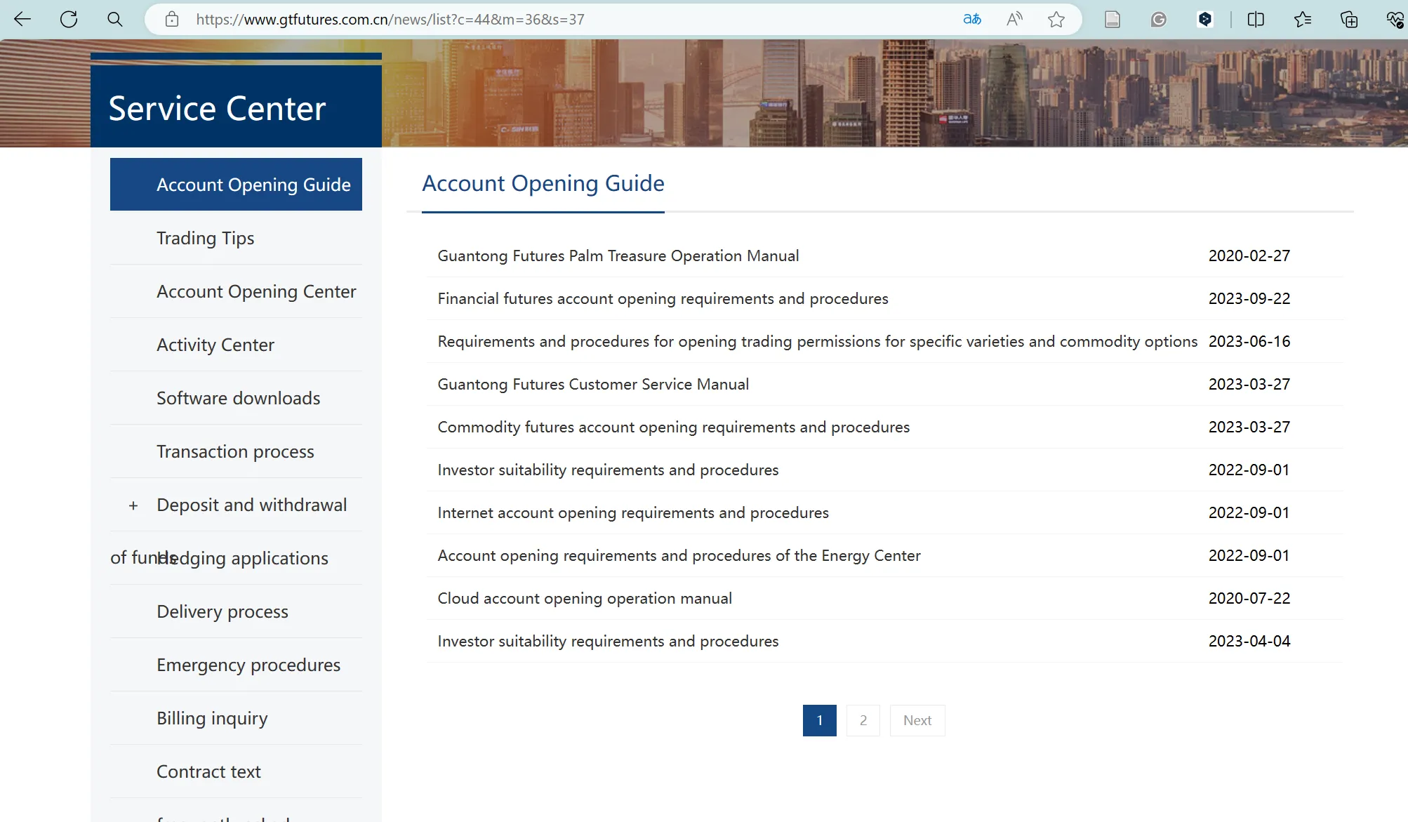Open Contract text section

point(208,771)
